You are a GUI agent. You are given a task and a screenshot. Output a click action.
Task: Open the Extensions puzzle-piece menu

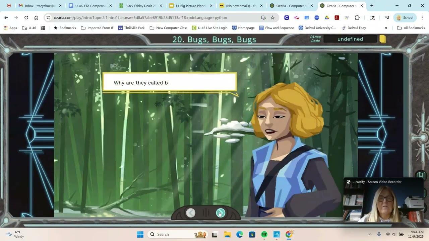[x=357, y=18]
